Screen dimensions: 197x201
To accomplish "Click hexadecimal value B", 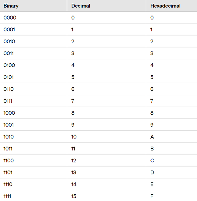I will [x=152, y=149].
